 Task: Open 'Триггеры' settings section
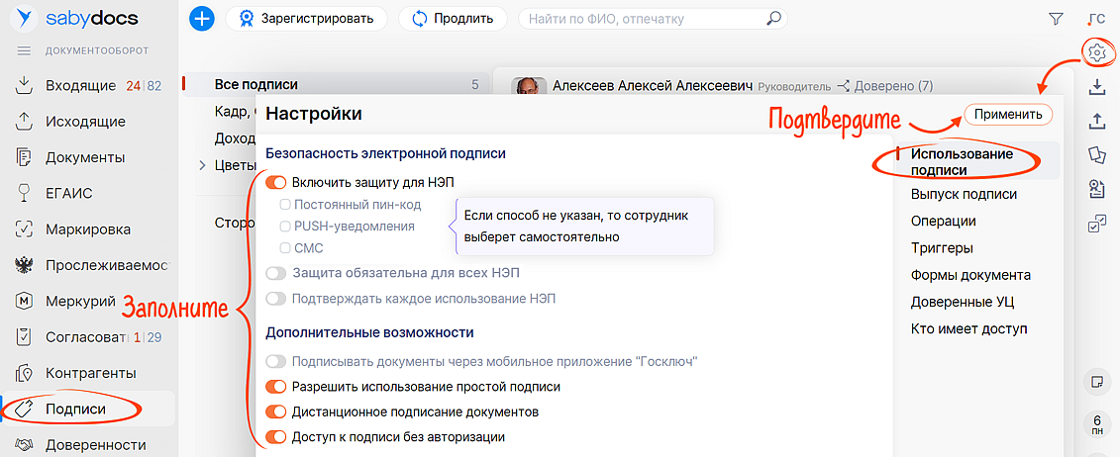point(942,248)
